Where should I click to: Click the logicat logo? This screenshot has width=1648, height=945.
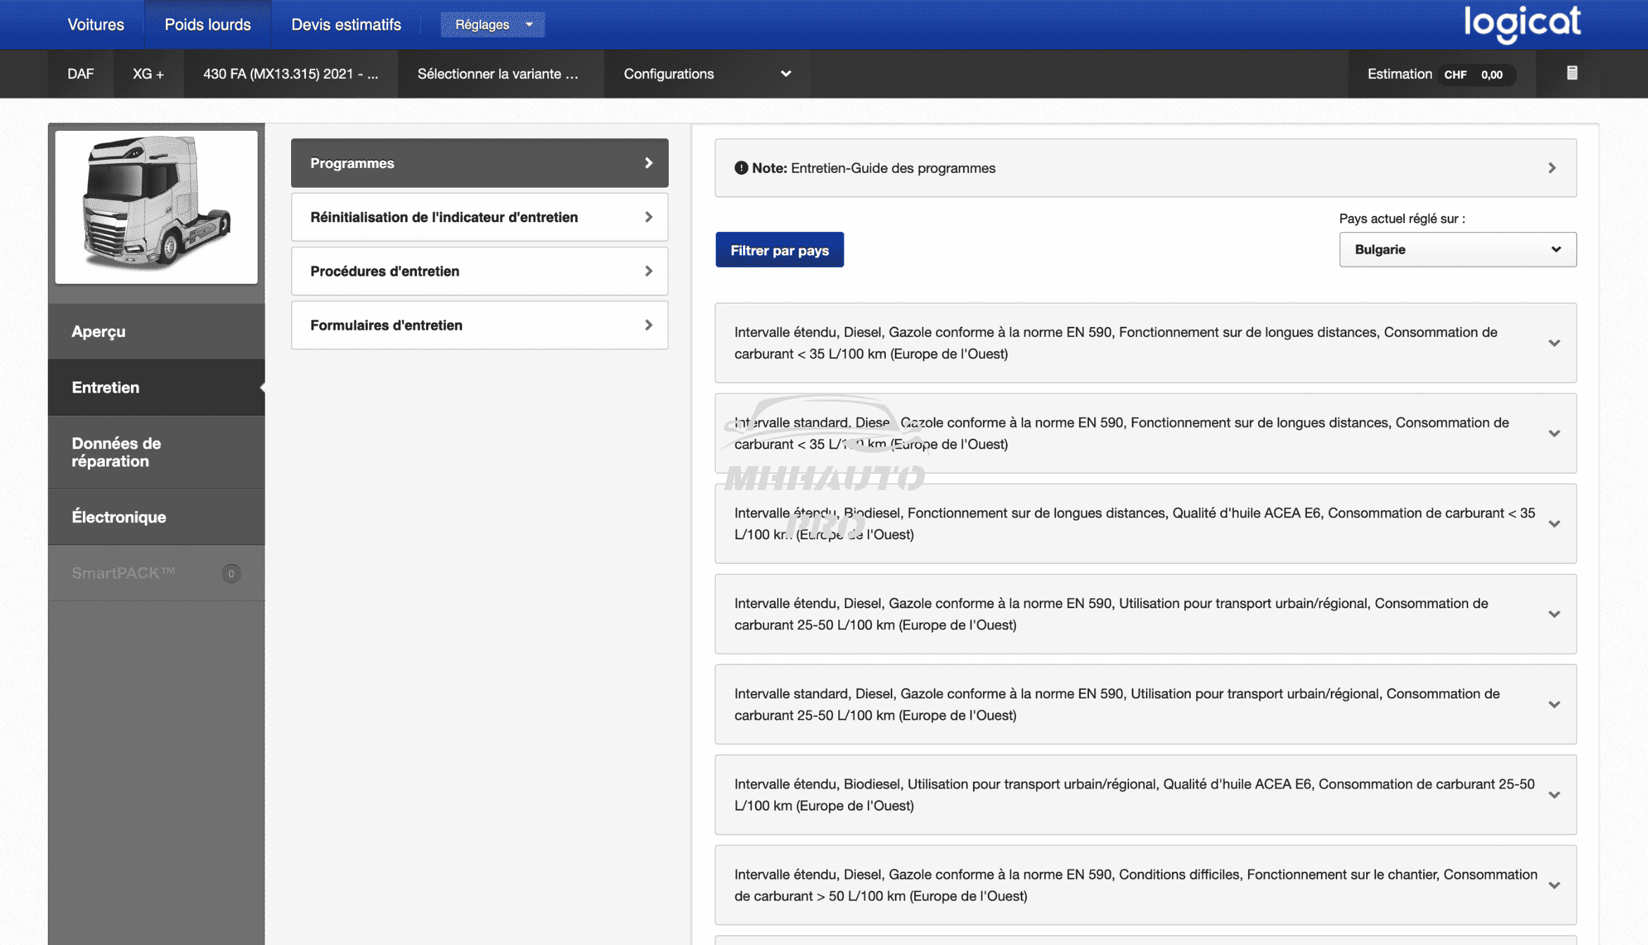click(1522, 23)
